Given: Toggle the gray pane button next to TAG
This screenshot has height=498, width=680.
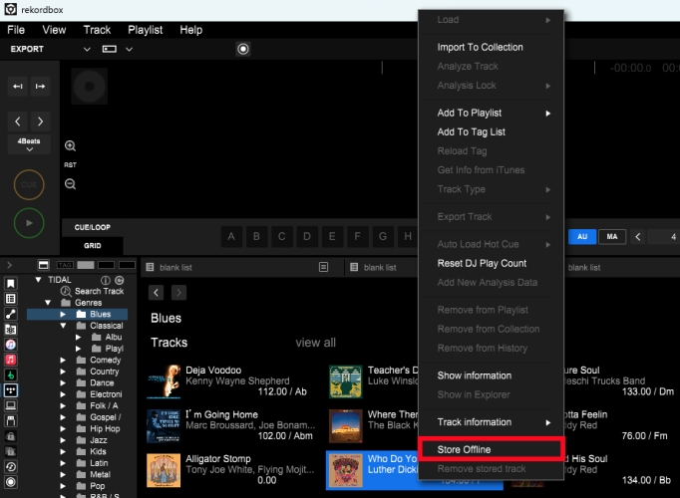Looking at the screenshot, I should tap(86, 265).
